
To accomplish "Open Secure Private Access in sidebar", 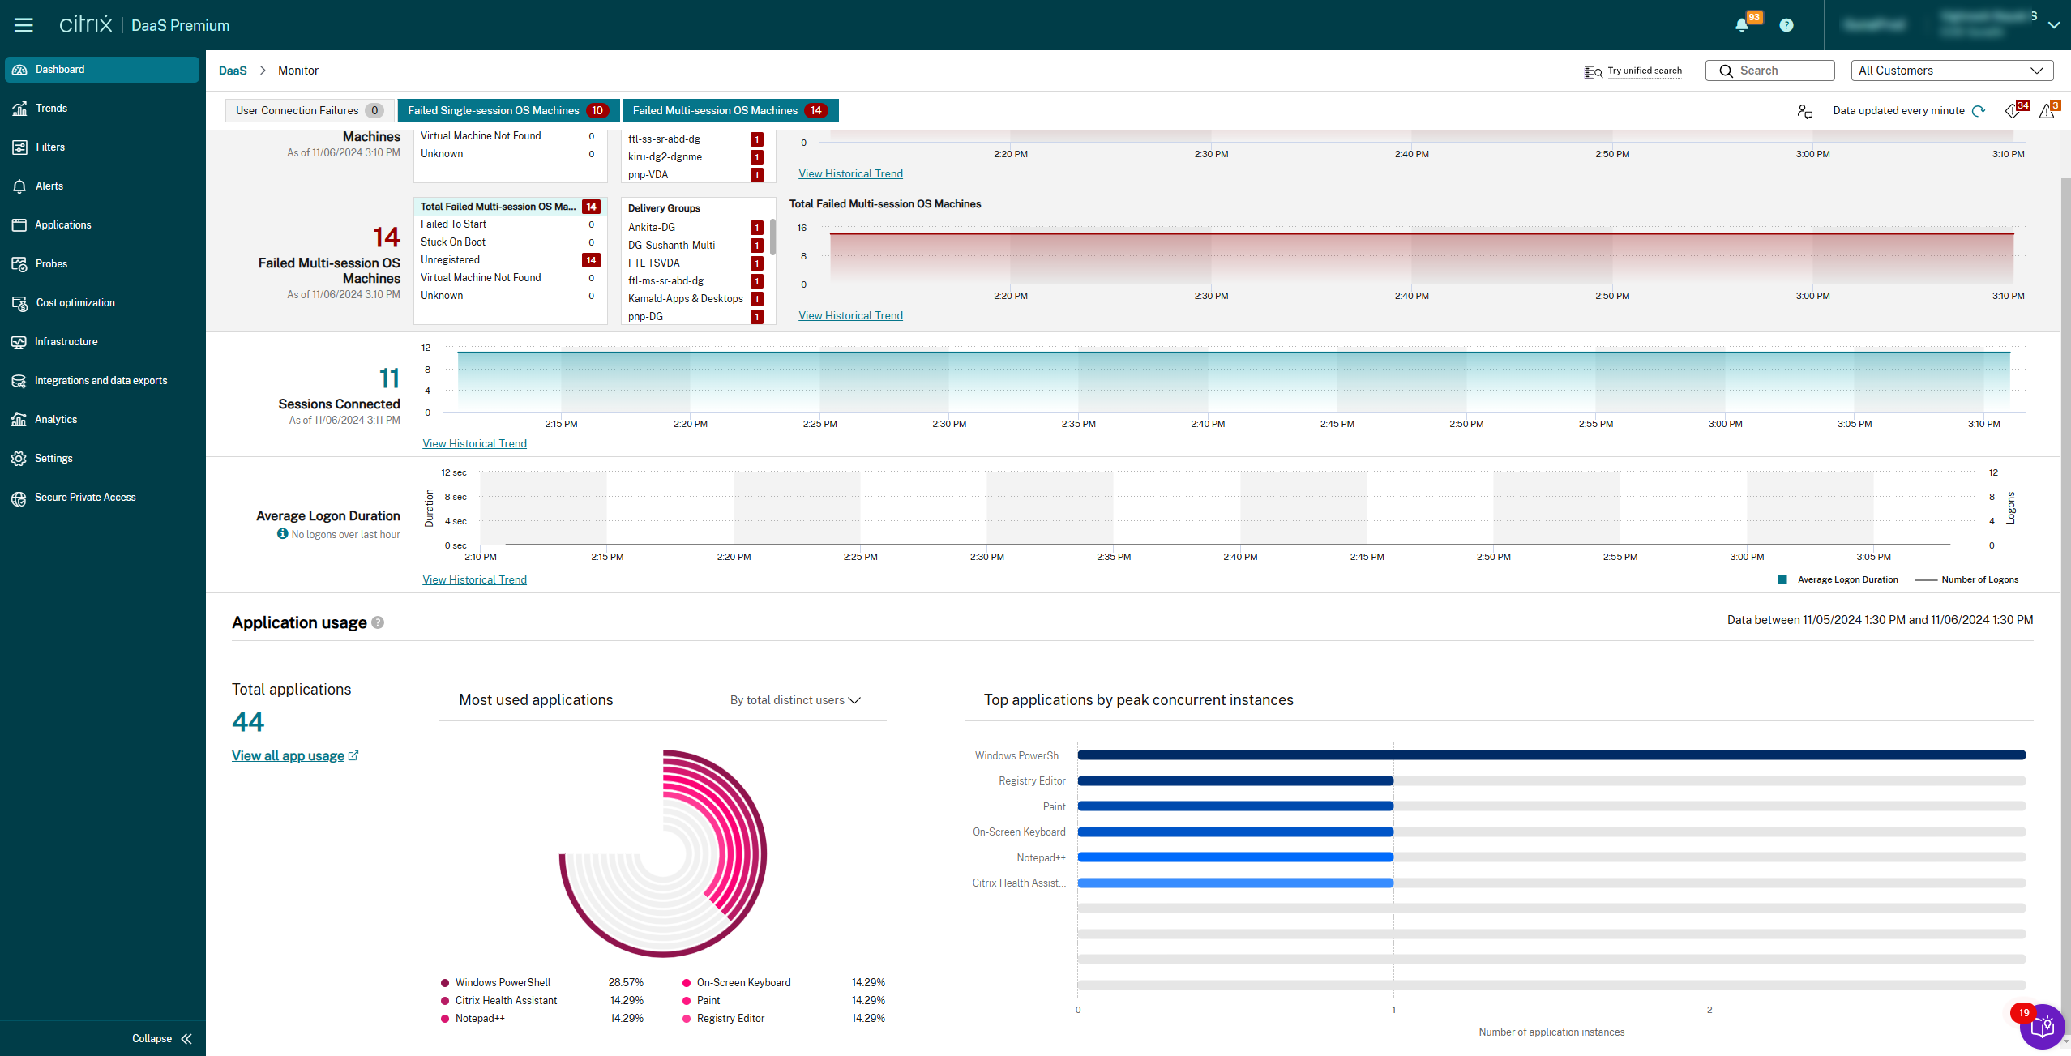I will pyautogui.click(x=102, y=497).
